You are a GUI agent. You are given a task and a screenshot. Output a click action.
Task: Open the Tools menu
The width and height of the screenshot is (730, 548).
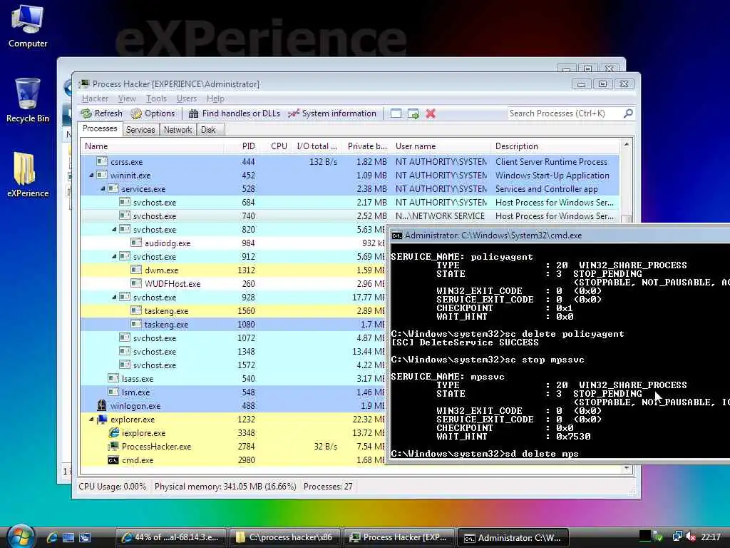point(156,98)
